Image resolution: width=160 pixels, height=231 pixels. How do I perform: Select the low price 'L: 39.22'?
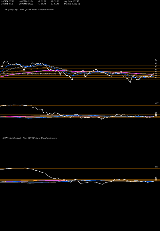coord(55,4)
